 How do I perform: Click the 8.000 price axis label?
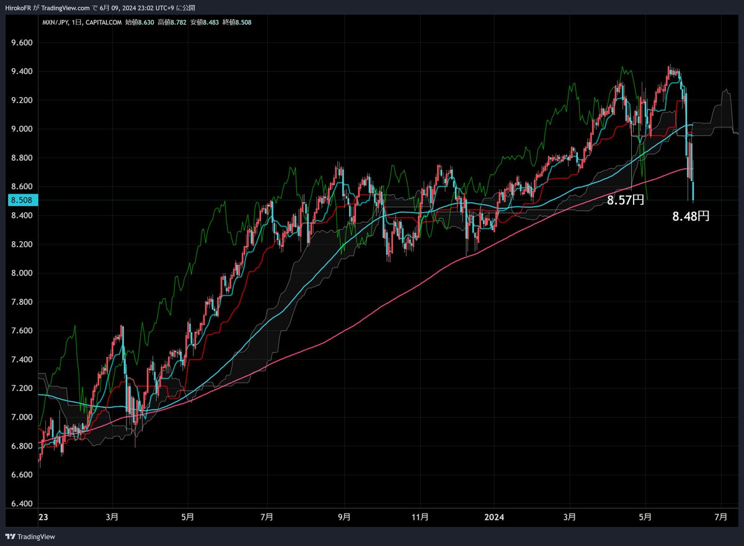pyautogui.click(x=21, y=273)
